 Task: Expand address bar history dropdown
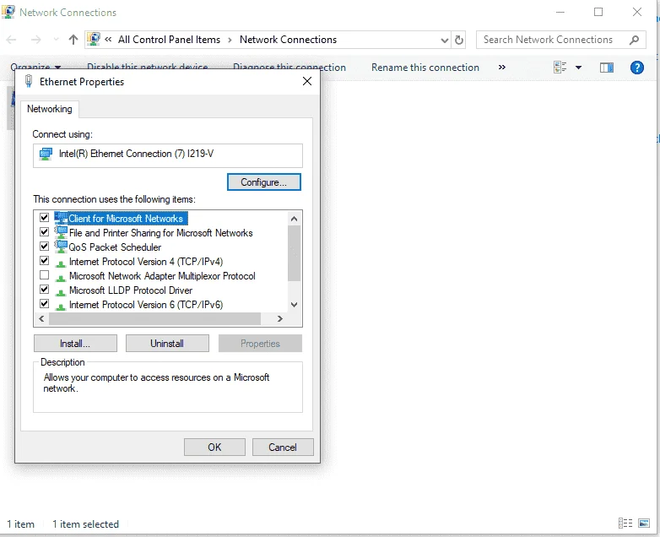[444, 40]
